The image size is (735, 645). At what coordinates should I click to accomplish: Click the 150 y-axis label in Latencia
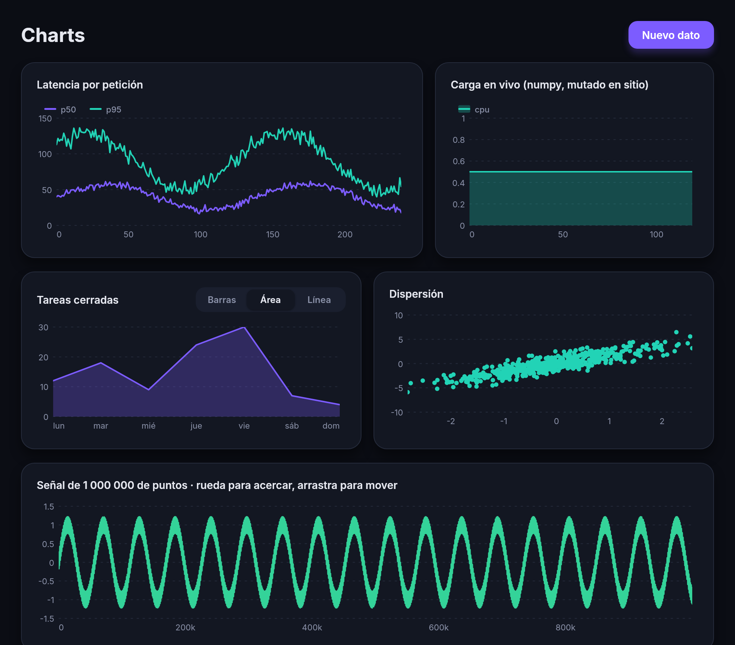45,118
